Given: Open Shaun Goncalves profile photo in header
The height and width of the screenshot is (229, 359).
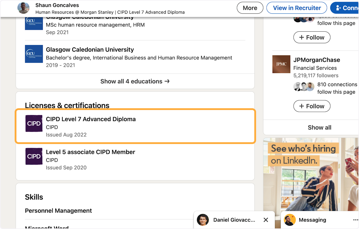Looking at the screenshot, I should pyautogui.click(x=24, y=8).
